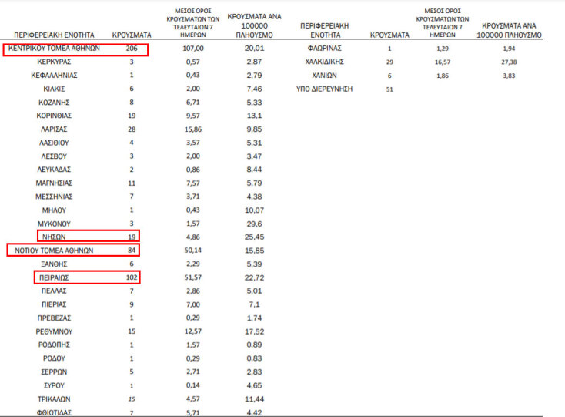This screenshot has height=417, width=565.
Task: Select the ΥΠΟ ΔΙΕΡΕΥΝΗΣΗ row label
Action: coord(325,89)
